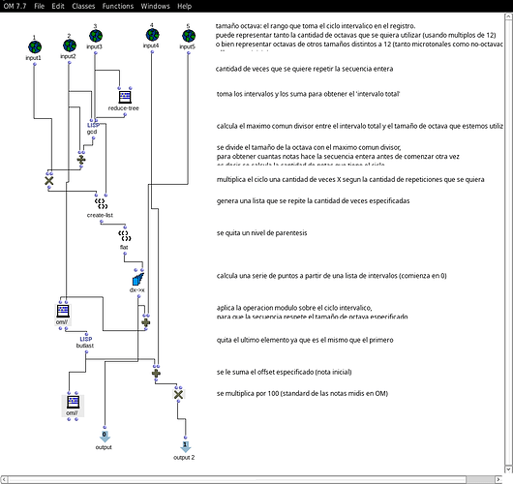Click the 'reduce-tree' label text
The width and height of the screenshot is (513, 484).
tap(123, 108)
